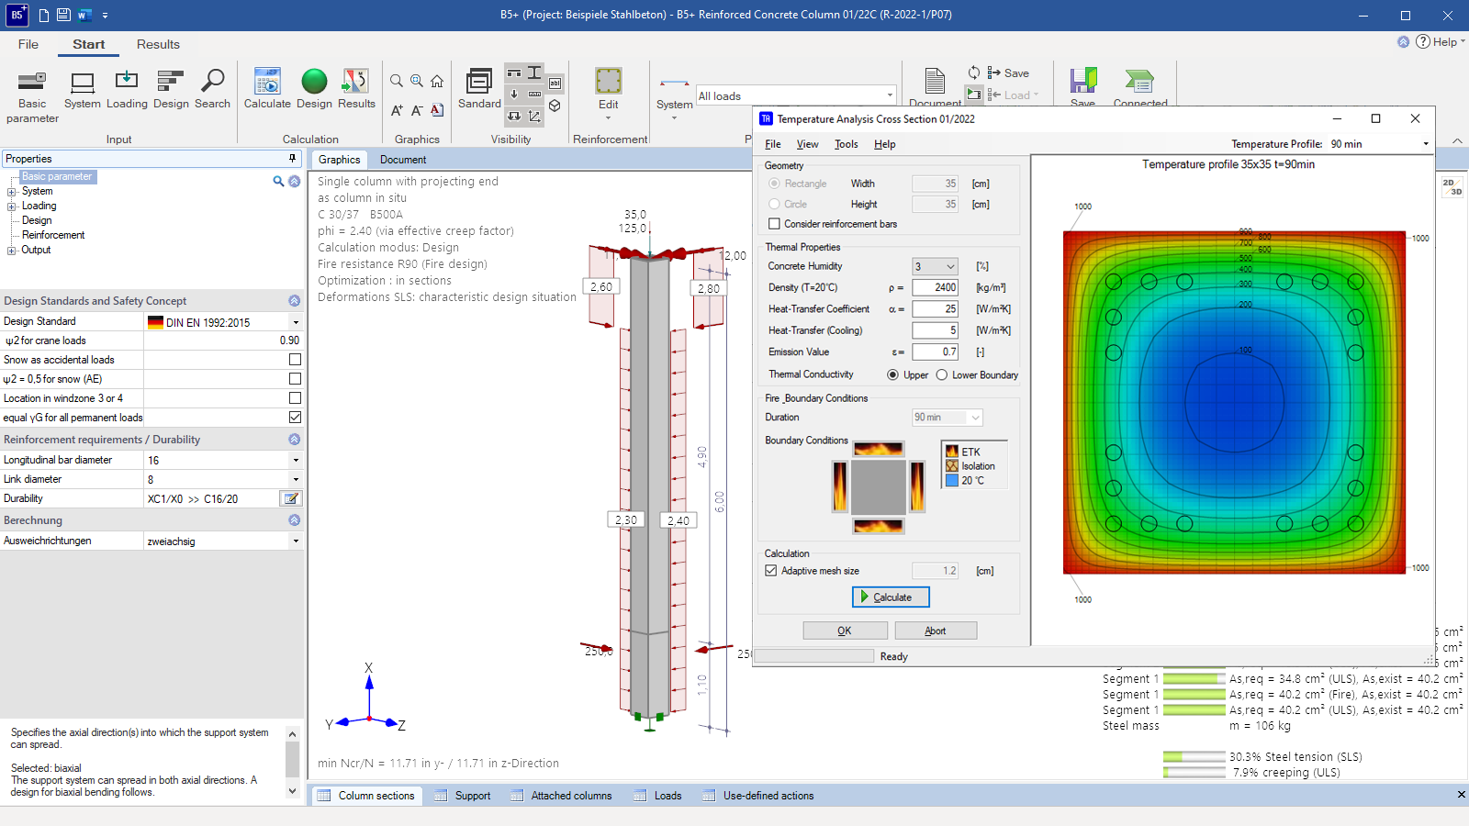Expand the Output tree node
Image resolution: width=1469 pixels, height=826 pixels.
12,251
